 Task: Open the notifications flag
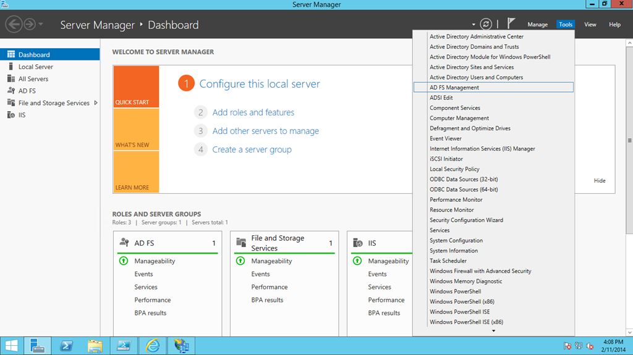511,23
